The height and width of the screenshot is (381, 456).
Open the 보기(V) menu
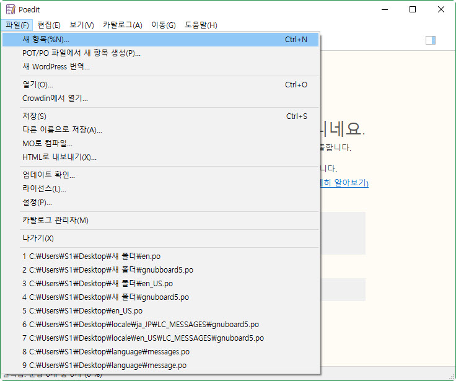[82, 25]
